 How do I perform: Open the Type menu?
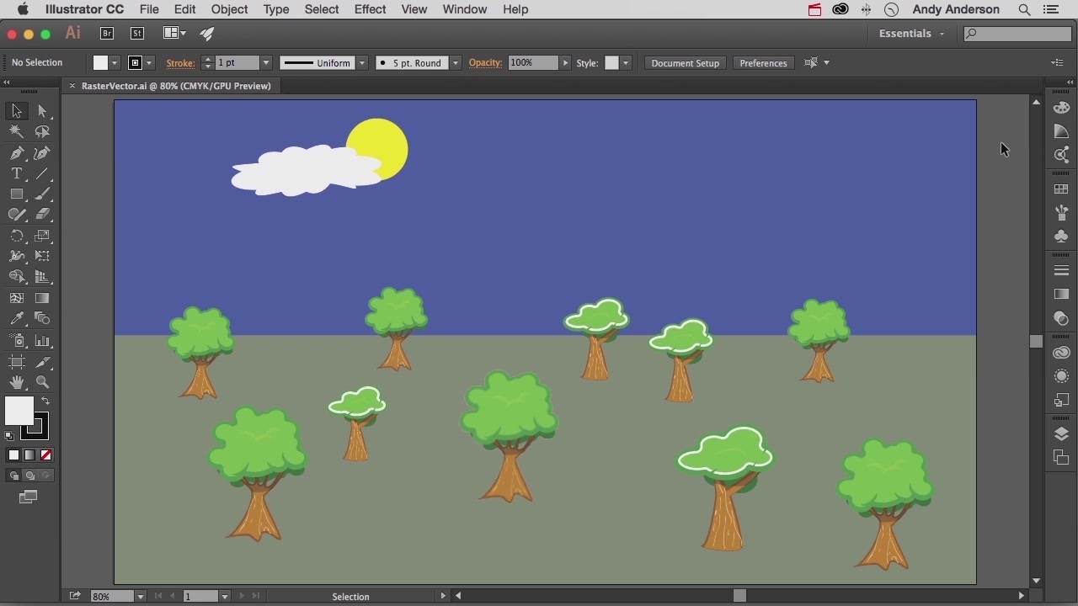[x=275, y=9]
